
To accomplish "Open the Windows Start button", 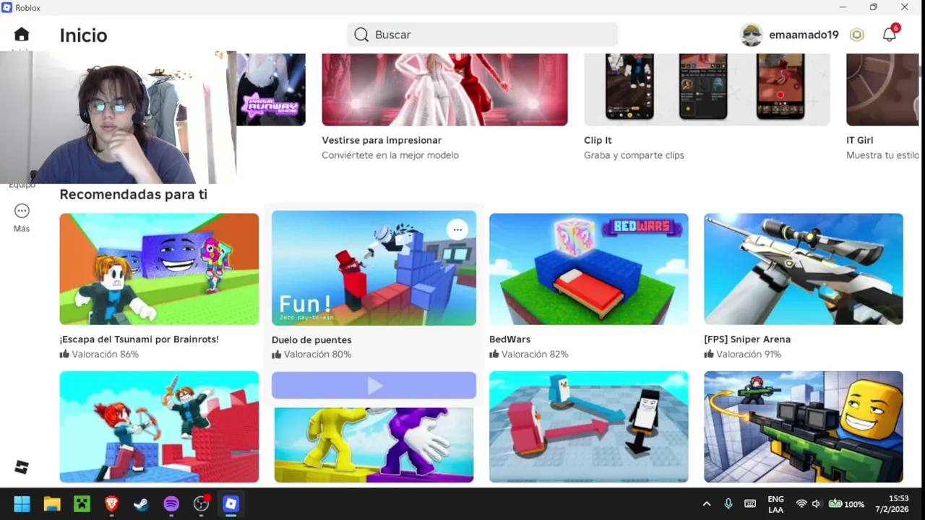I will click(x=22, y=504).
